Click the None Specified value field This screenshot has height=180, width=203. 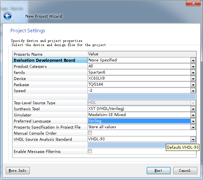coord(139,60)
